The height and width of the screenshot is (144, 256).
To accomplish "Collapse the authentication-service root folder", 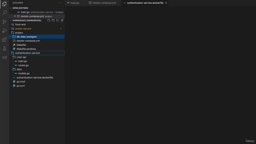I will 37,53.
